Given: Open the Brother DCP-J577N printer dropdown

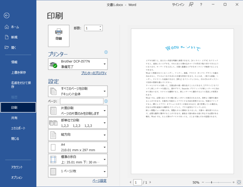Looking at the screenshot, I should pos(78,64).
